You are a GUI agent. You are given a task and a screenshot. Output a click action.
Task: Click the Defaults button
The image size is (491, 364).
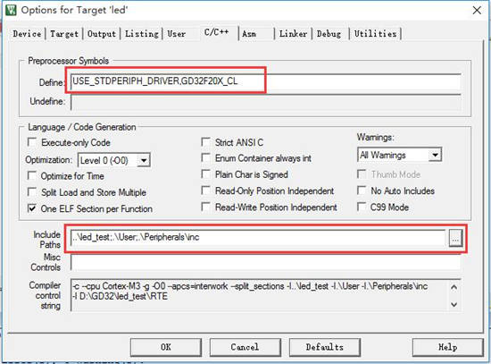click(325, 347)
